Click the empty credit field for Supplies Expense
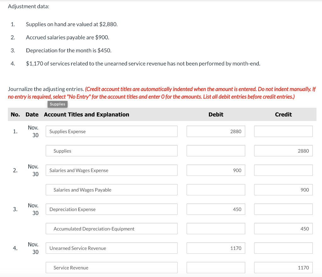The width and height of the screenshot is (322, 277). 283,131
